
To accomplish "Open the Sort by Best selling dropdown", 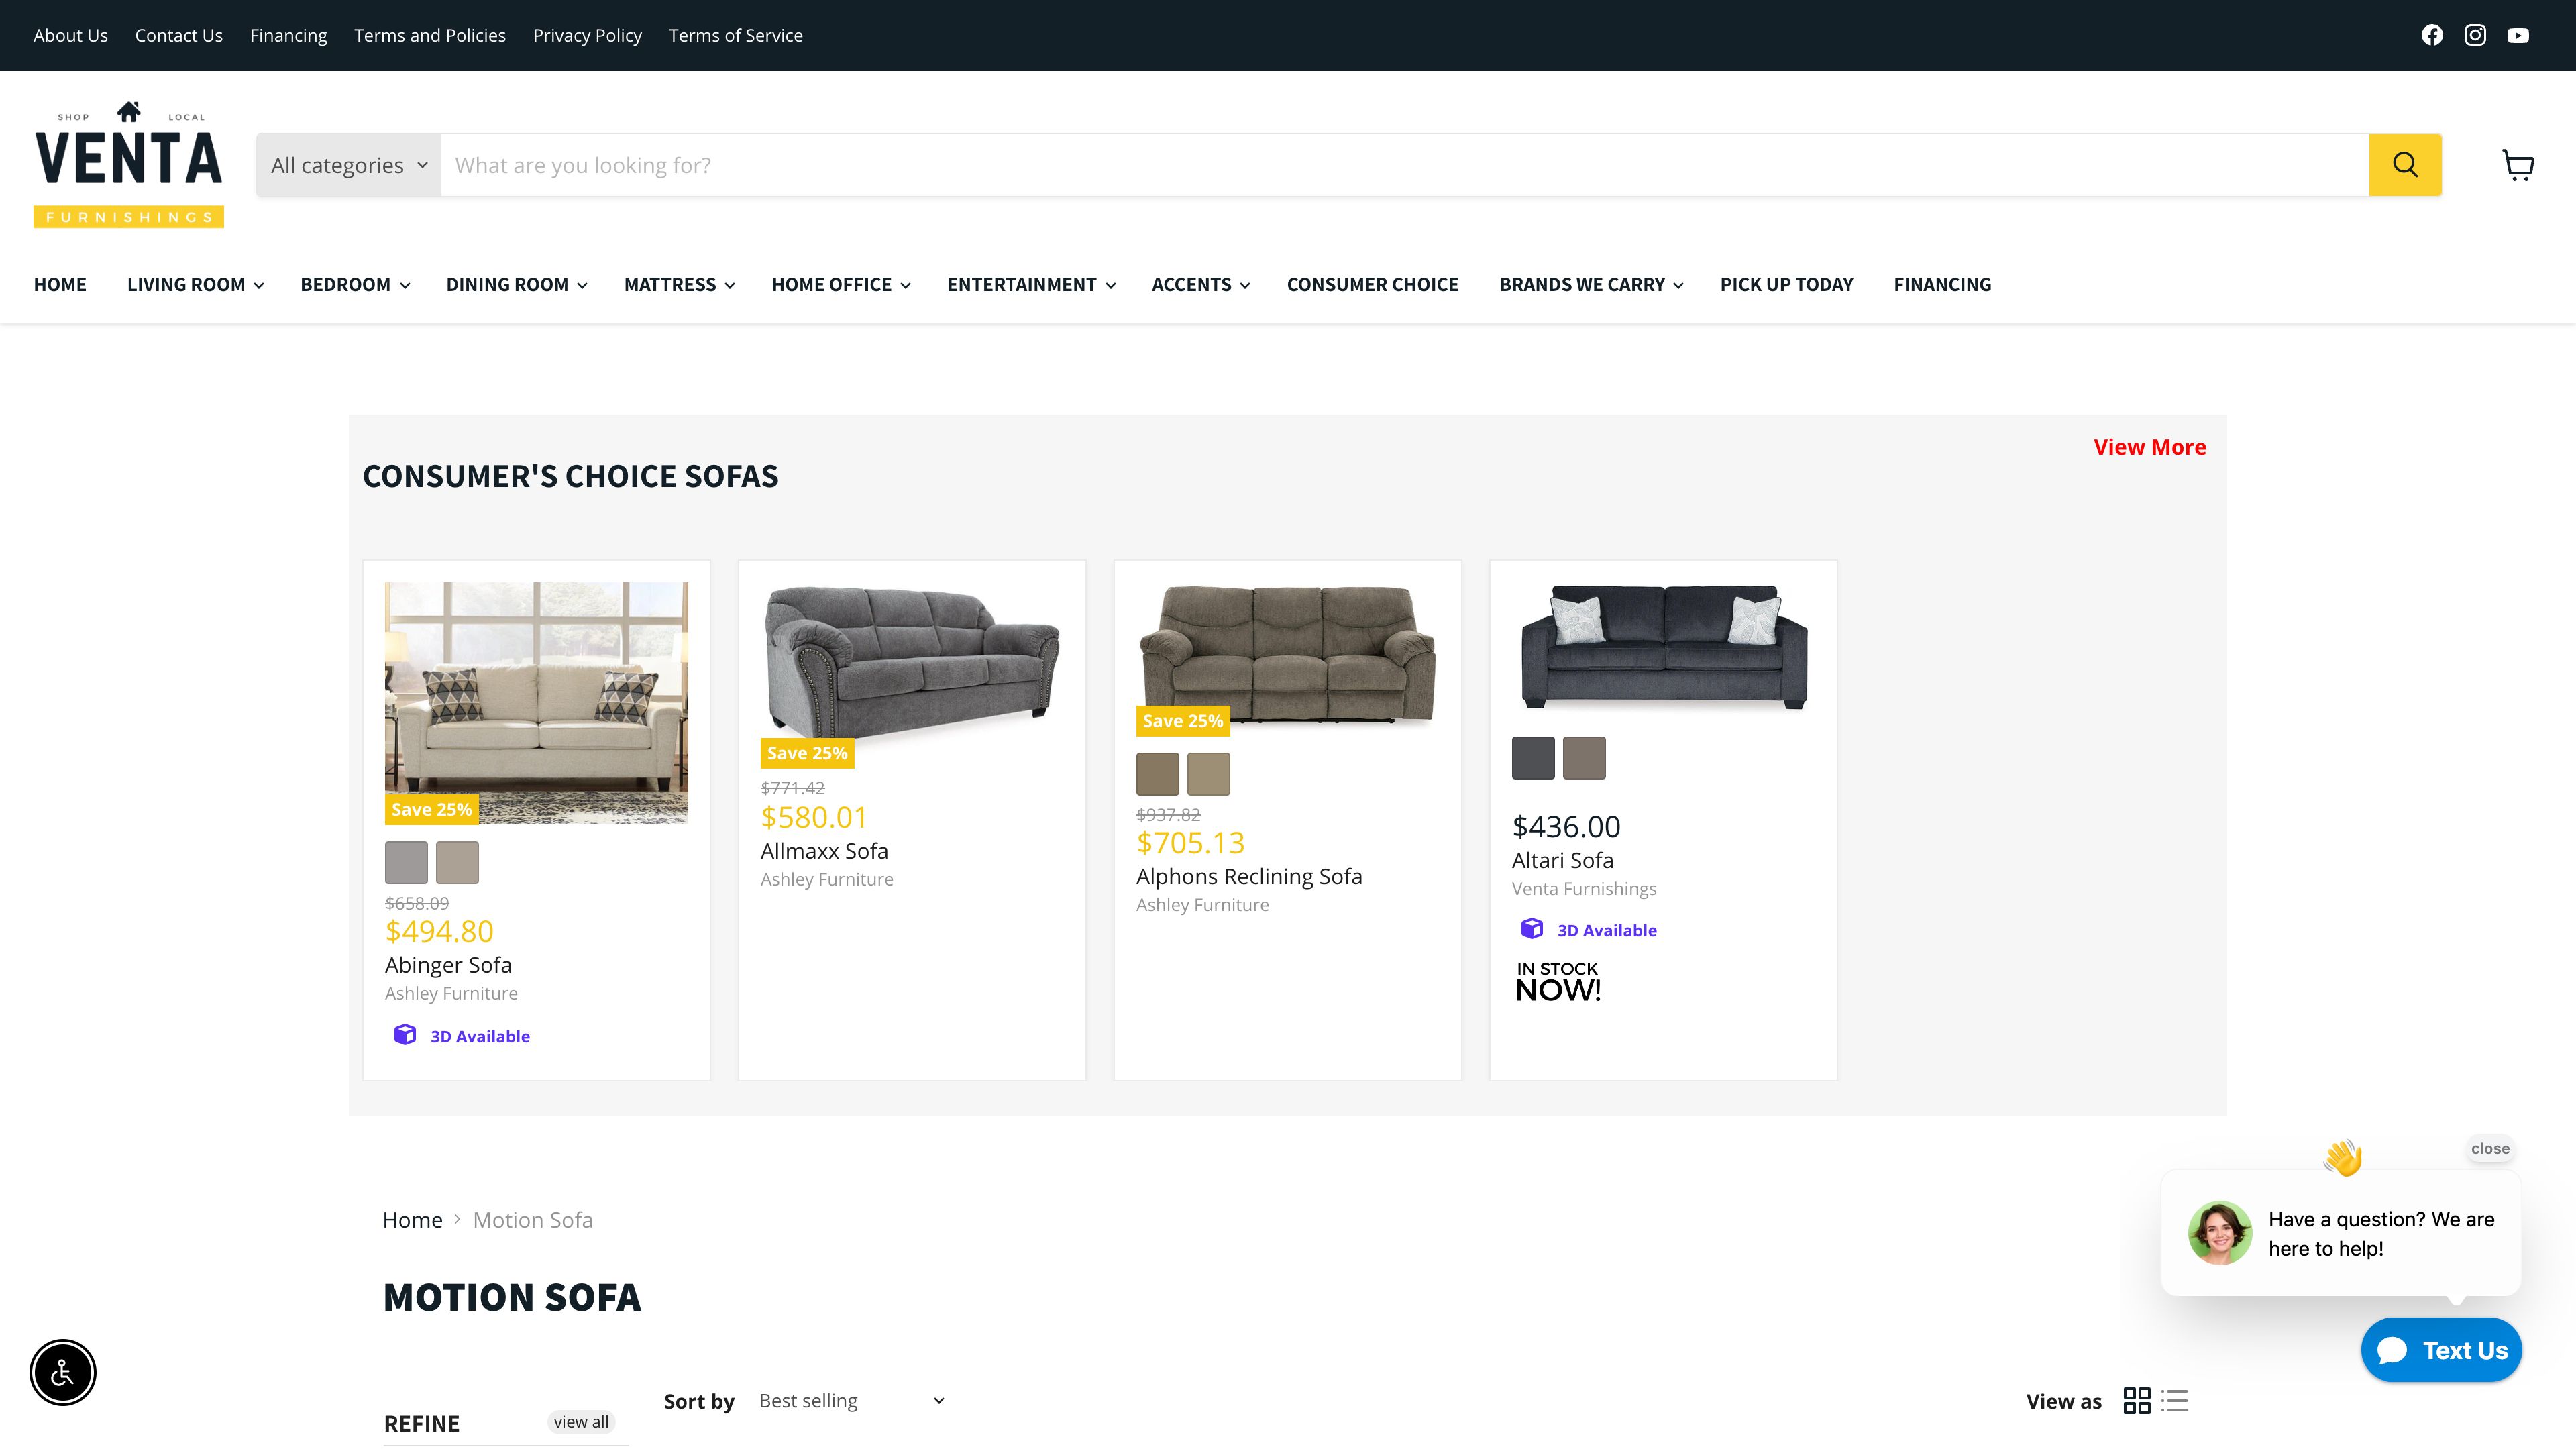I will pos(850,1400).
